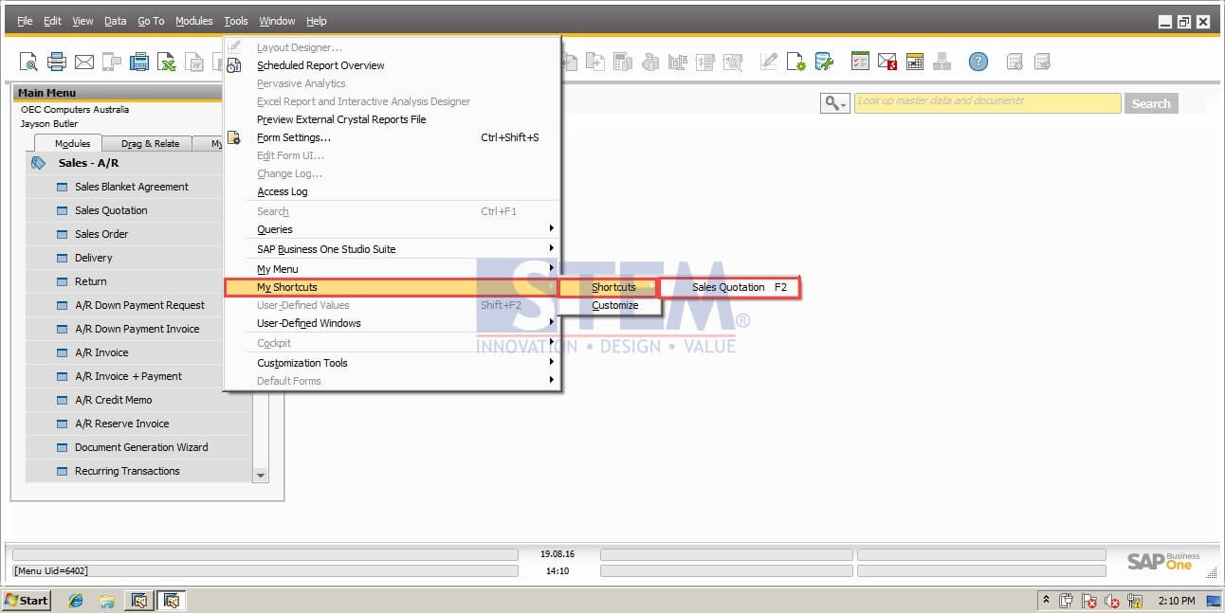Click the Volume and Weight scale icon
The image size is (1225, 613).
(x=677, y=62)
